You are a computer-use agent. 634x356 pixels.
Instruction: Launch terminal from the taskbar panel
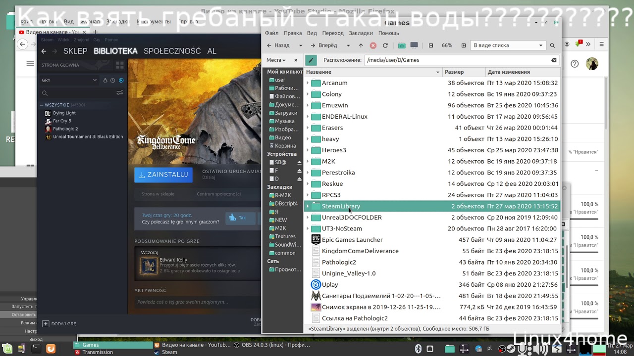coord(35,349)
